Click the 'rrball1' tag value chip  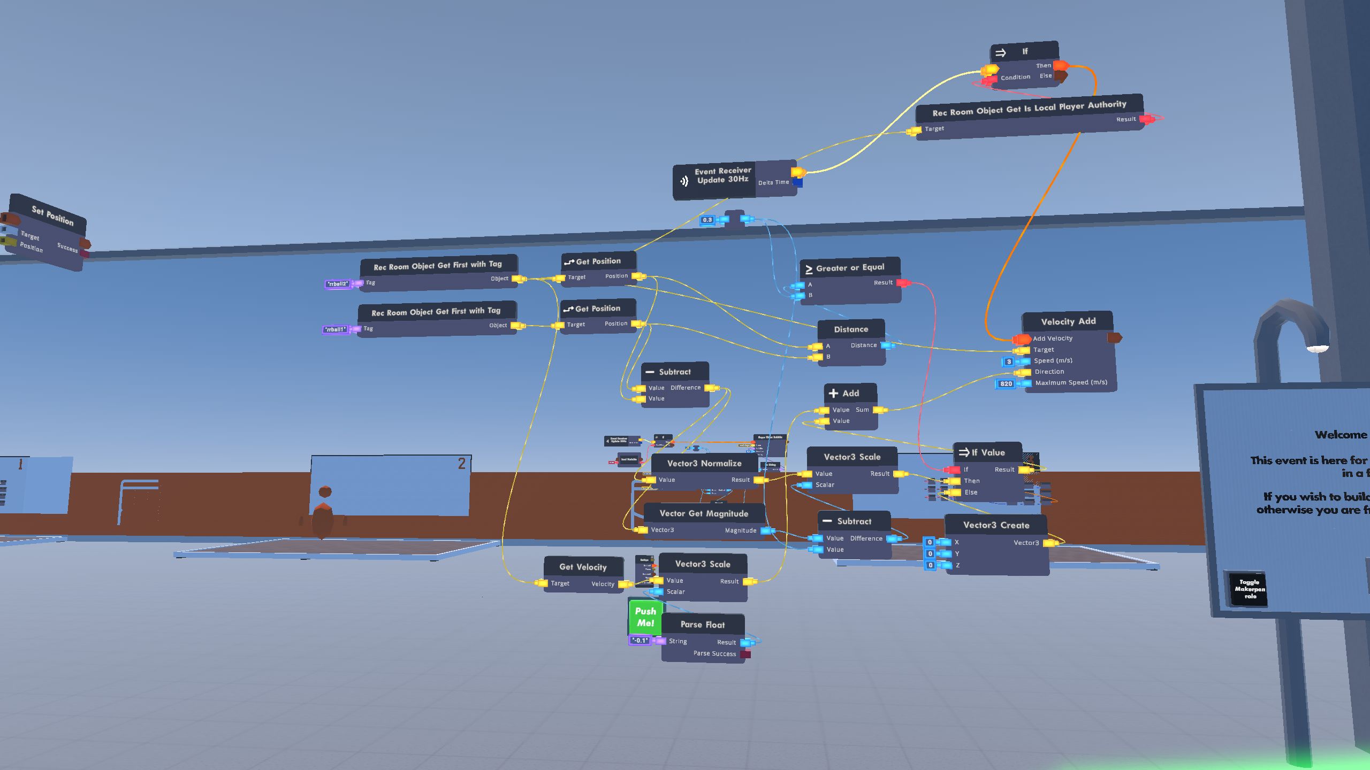335,330
